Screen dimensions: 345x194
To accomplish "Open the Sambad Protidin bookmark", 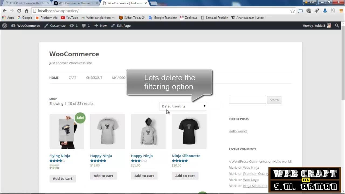I will tap(214, 18).
